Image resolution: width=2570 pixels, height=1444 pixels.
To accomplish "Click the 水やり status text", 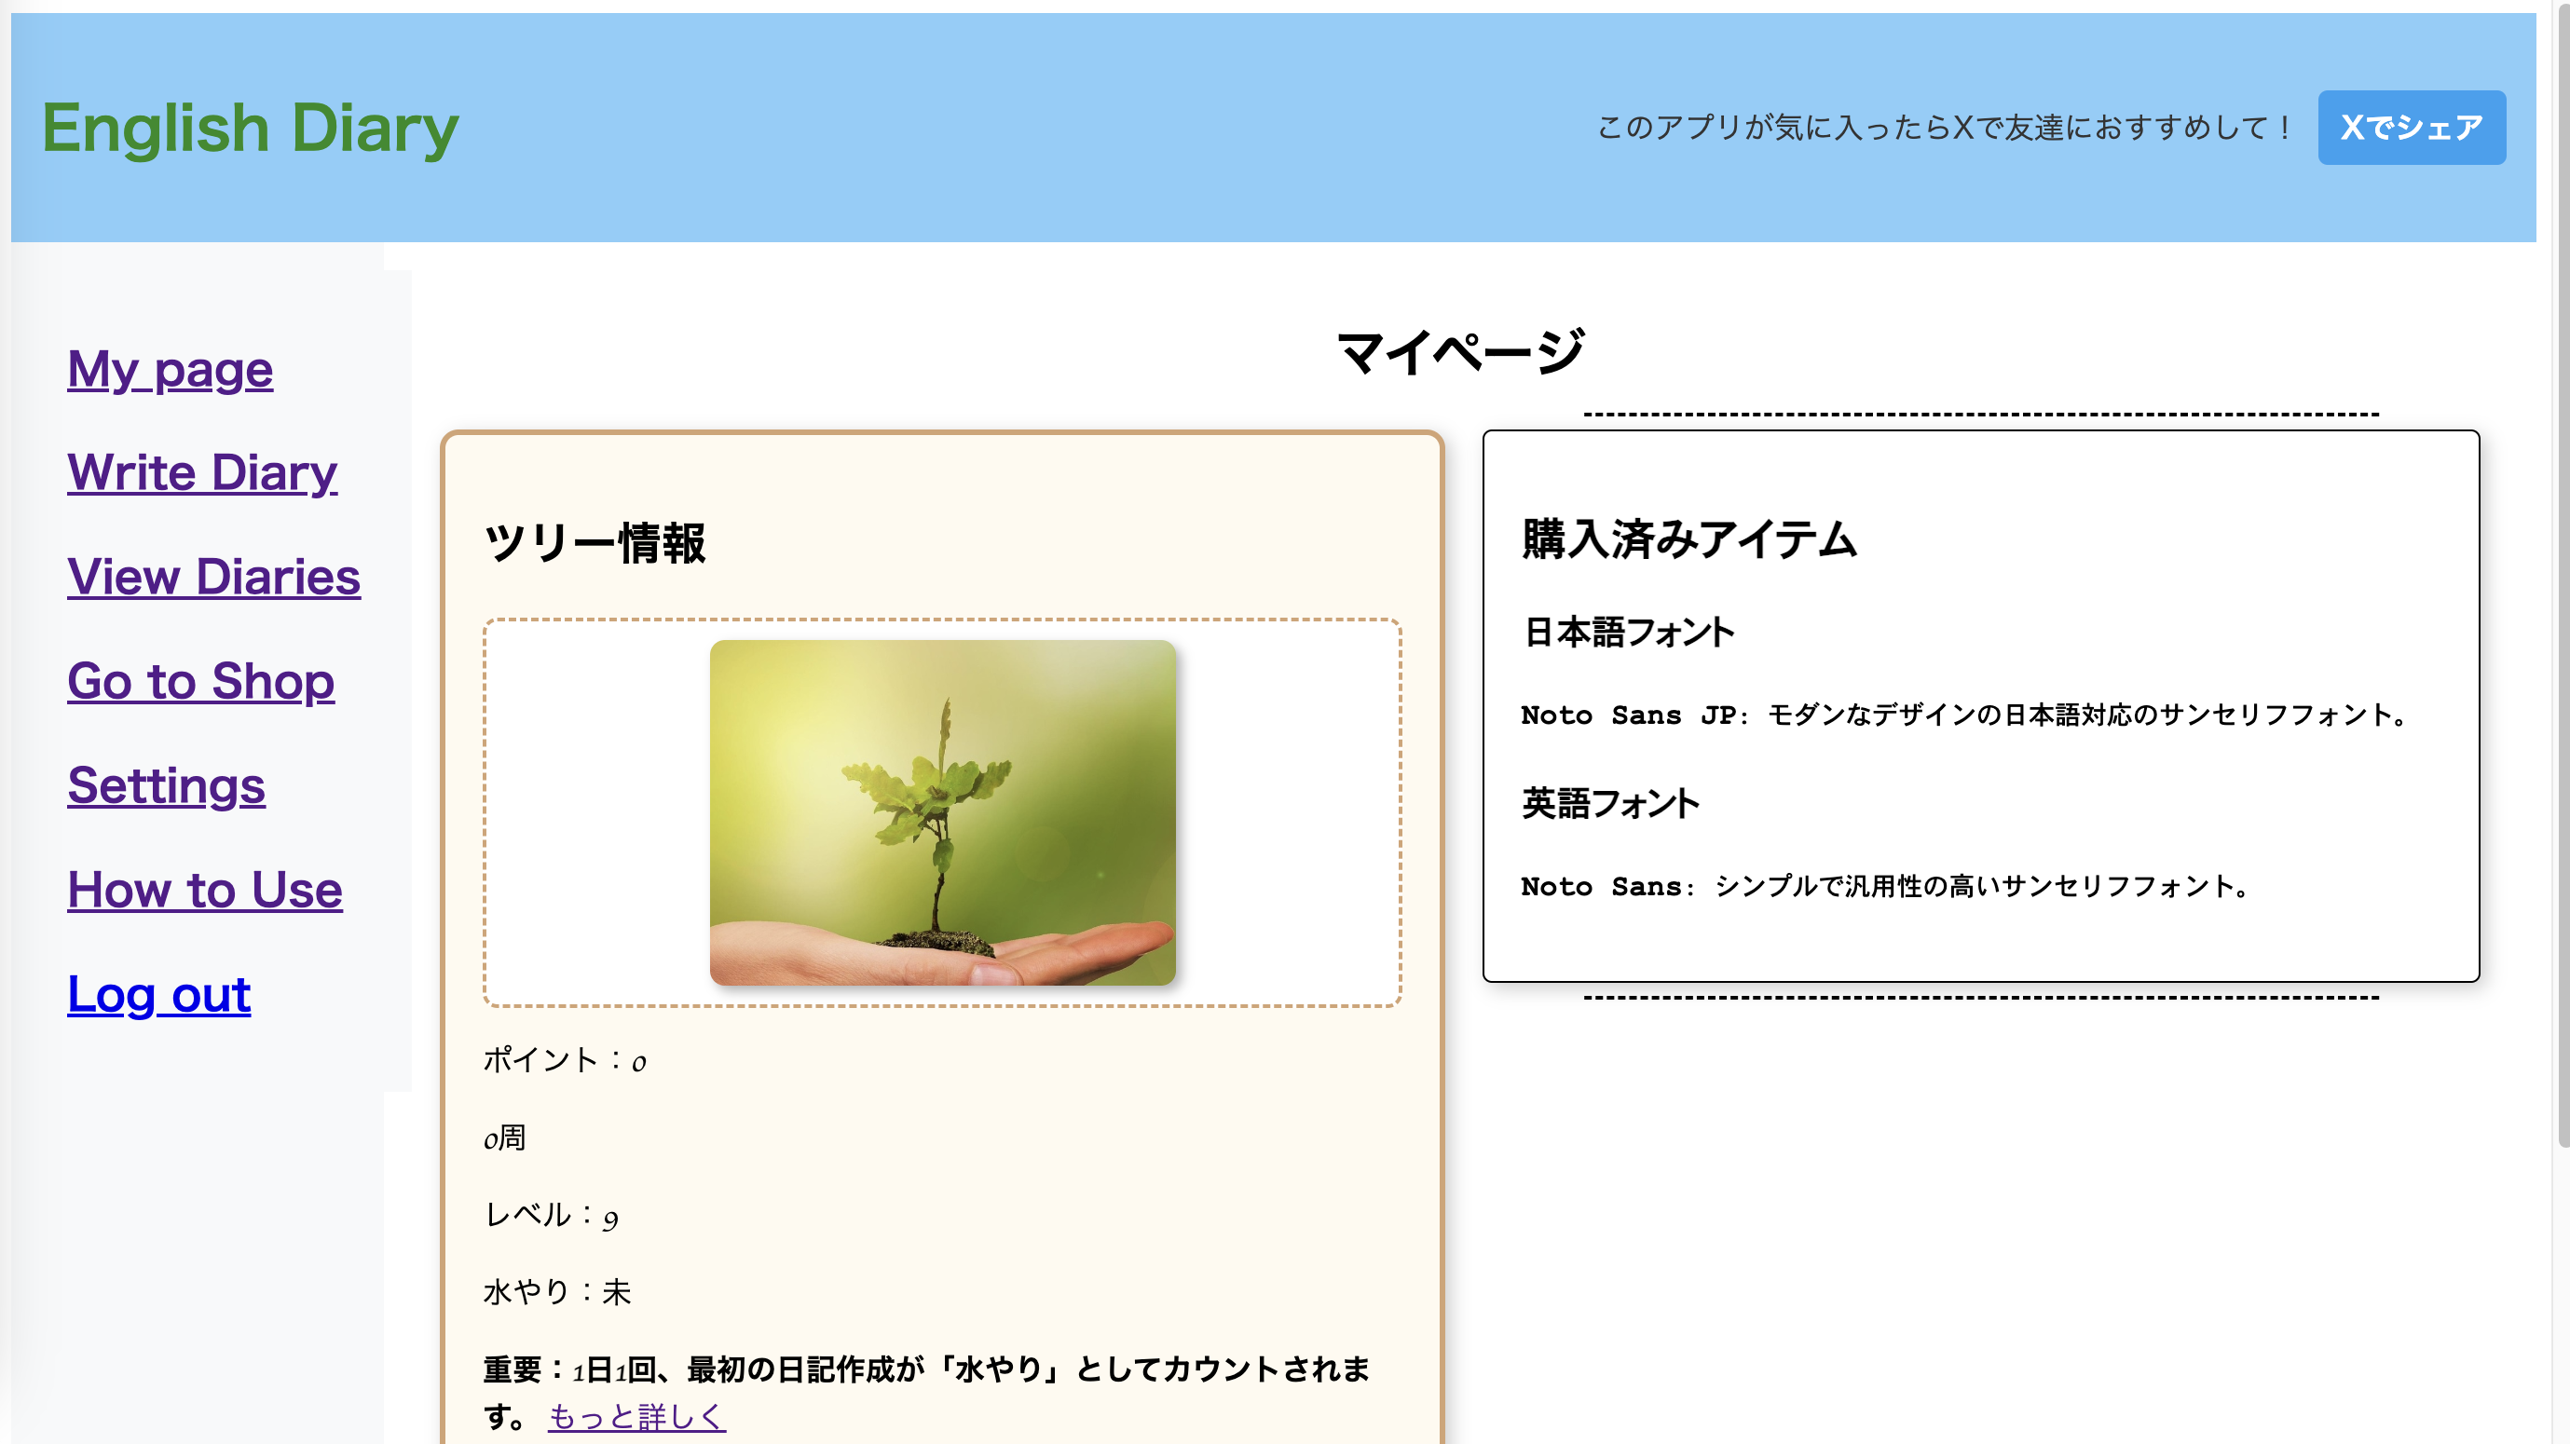I will click(x=556, y=1292).
